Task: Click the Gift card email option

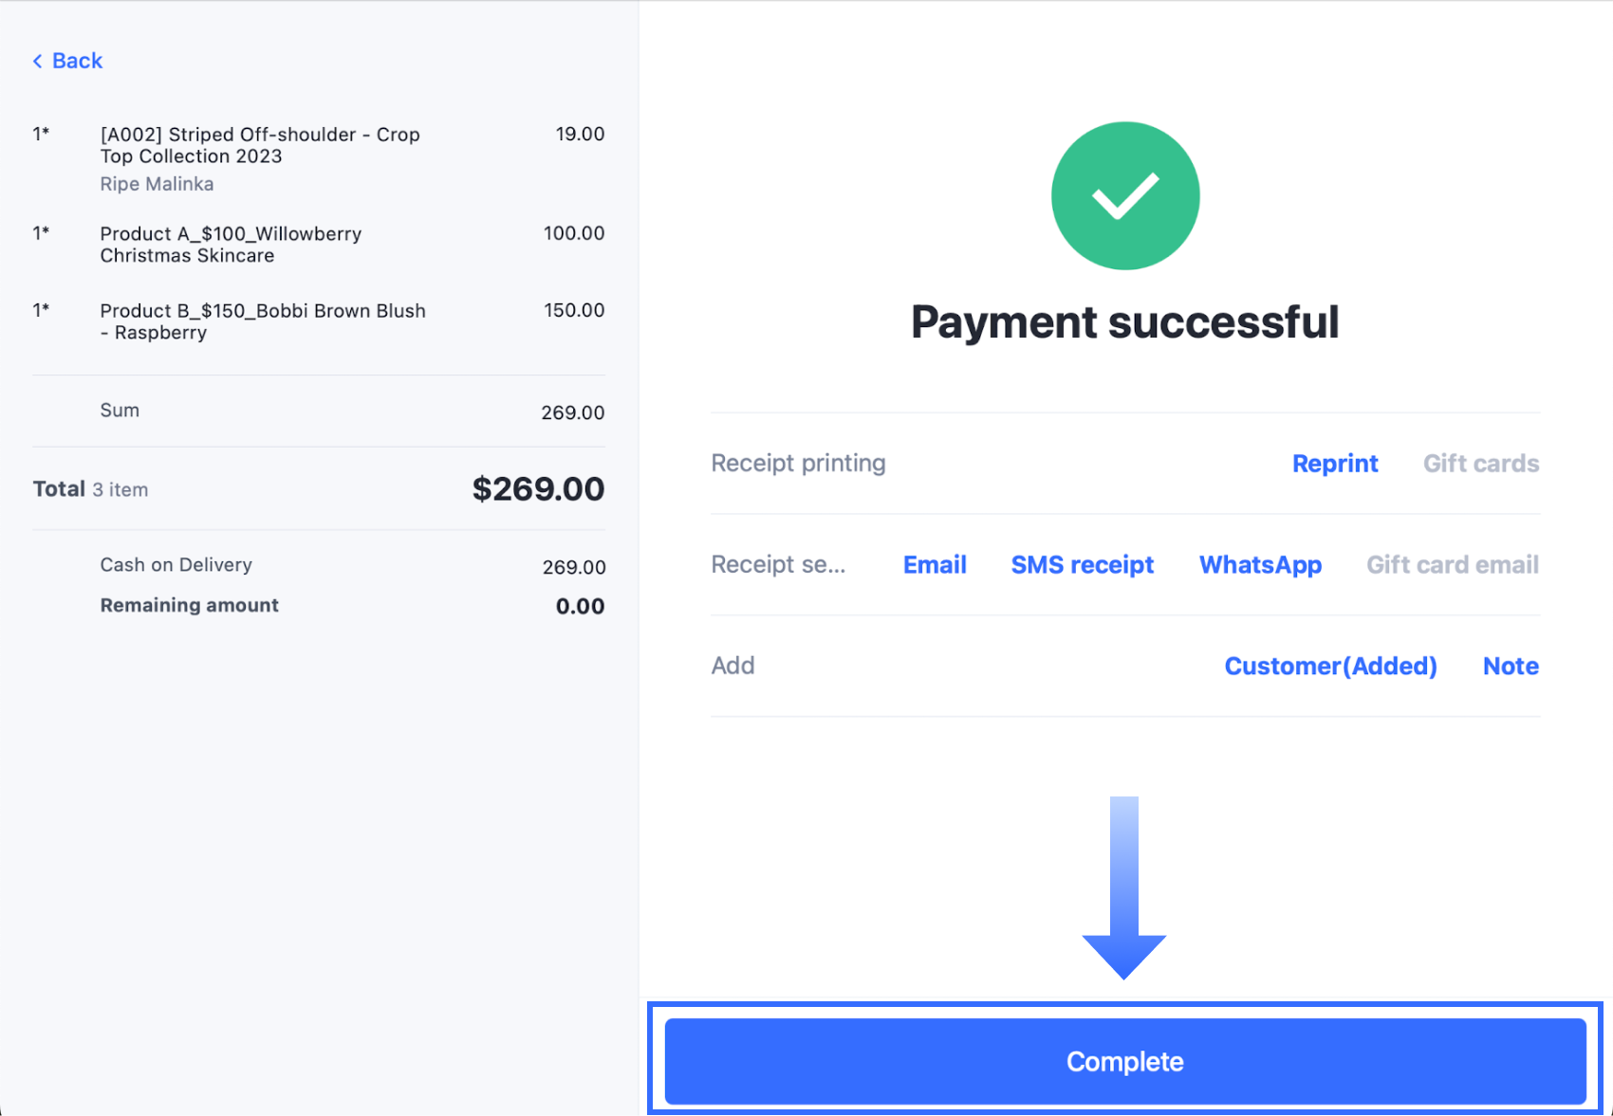Action: [x=1452, y=565]
